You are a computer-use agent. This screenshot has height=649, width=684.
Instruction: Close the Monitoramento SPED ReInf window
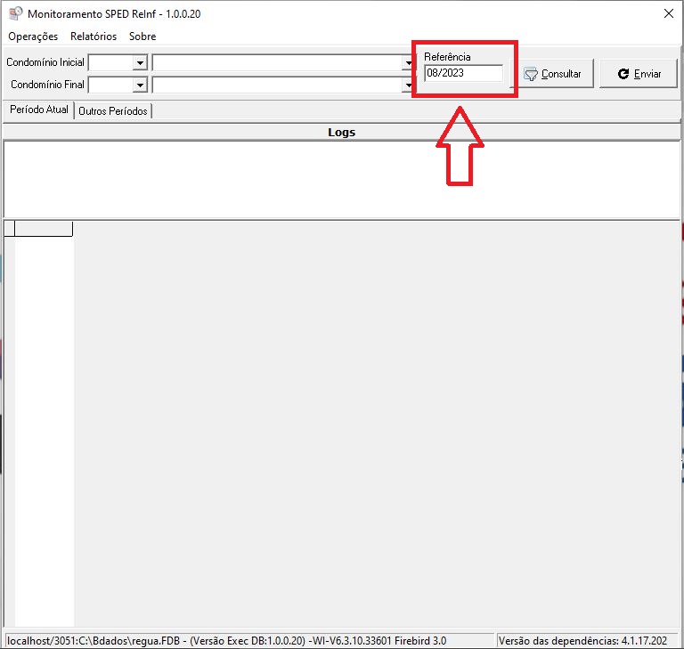click(x=668, y=13)
